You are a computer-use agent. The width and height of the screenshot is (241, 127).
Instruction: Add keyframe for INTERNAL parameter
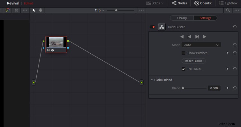(228, 69)
